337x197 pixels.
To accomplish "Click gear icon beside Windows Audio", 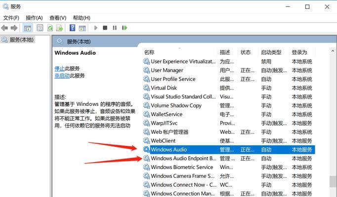I will (x=147, y=149).
